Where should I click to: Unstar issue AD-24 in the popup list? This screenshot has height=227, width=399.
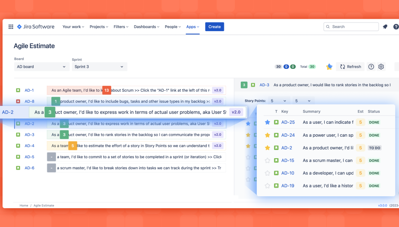267,135
